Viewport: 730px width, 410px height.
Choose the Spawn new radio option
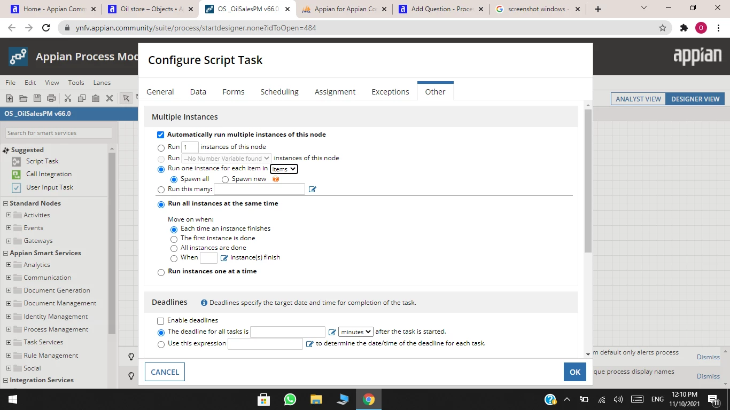tap(226, 180)
